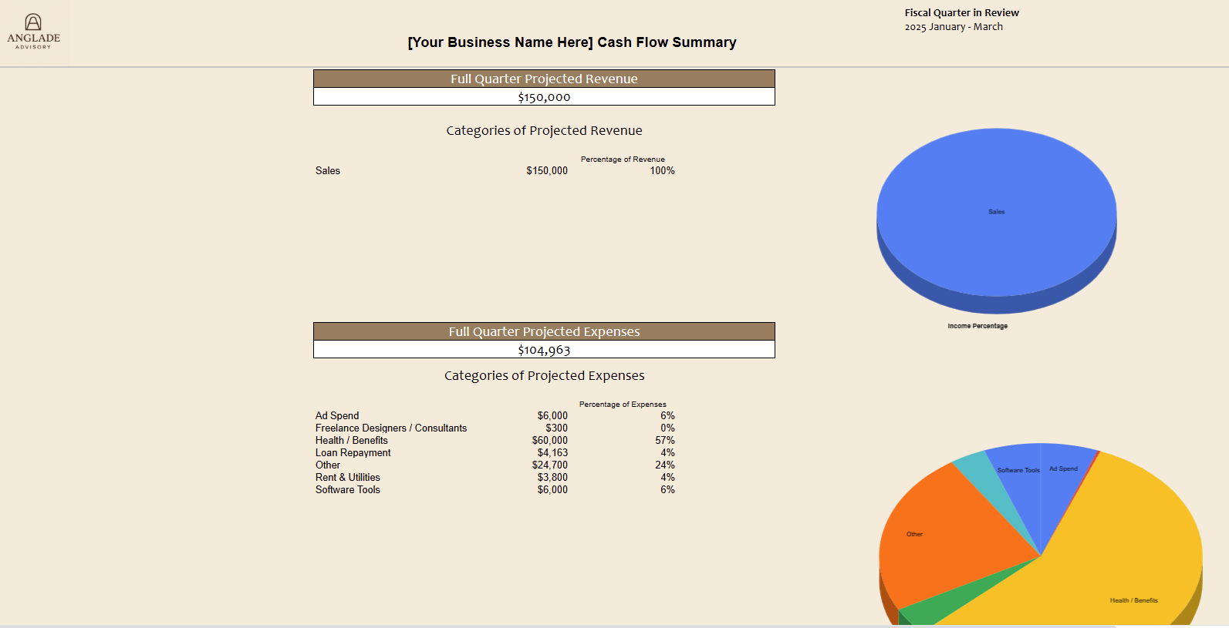Click the Anglade Advisory logo
Screen dimensions: 1229x628
[x=33, y=32]
